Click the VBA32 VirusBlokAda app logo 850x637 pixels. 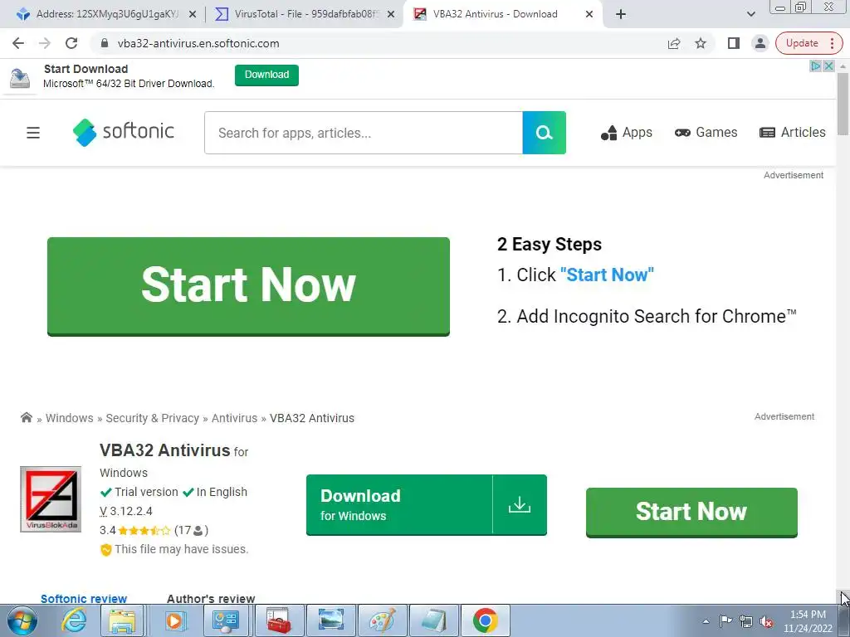pos(51,499)
